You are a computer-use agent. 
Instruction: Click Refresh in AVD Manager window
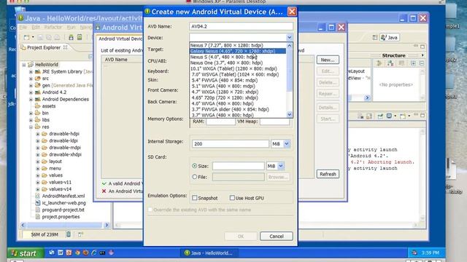(328, 174)
